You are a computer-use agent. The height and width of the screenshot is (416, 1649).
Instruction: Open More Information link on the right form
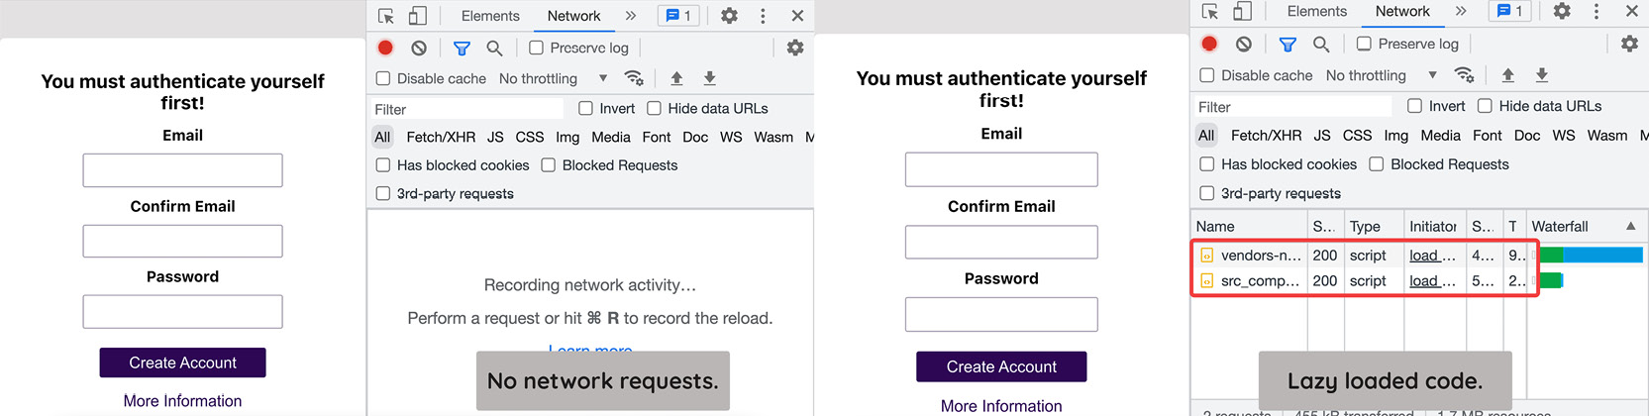[x=1001, y=406]
